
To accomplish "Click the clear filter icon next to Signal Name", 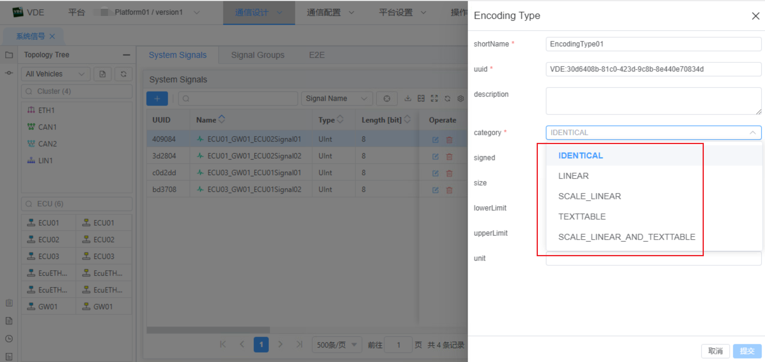I will click(x=386, y=98).
